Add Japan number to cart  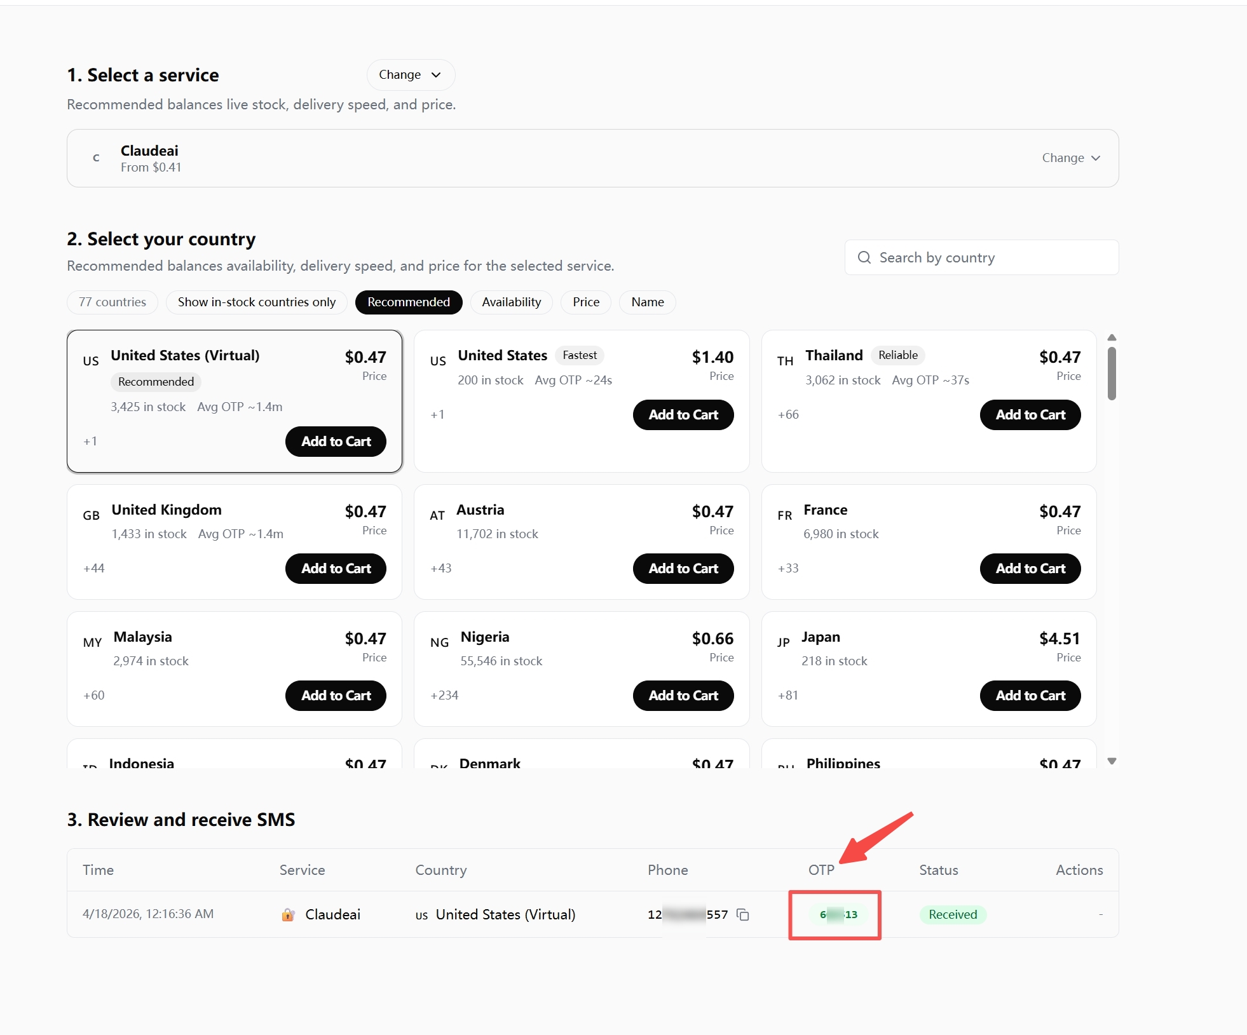click(1030, 696)
